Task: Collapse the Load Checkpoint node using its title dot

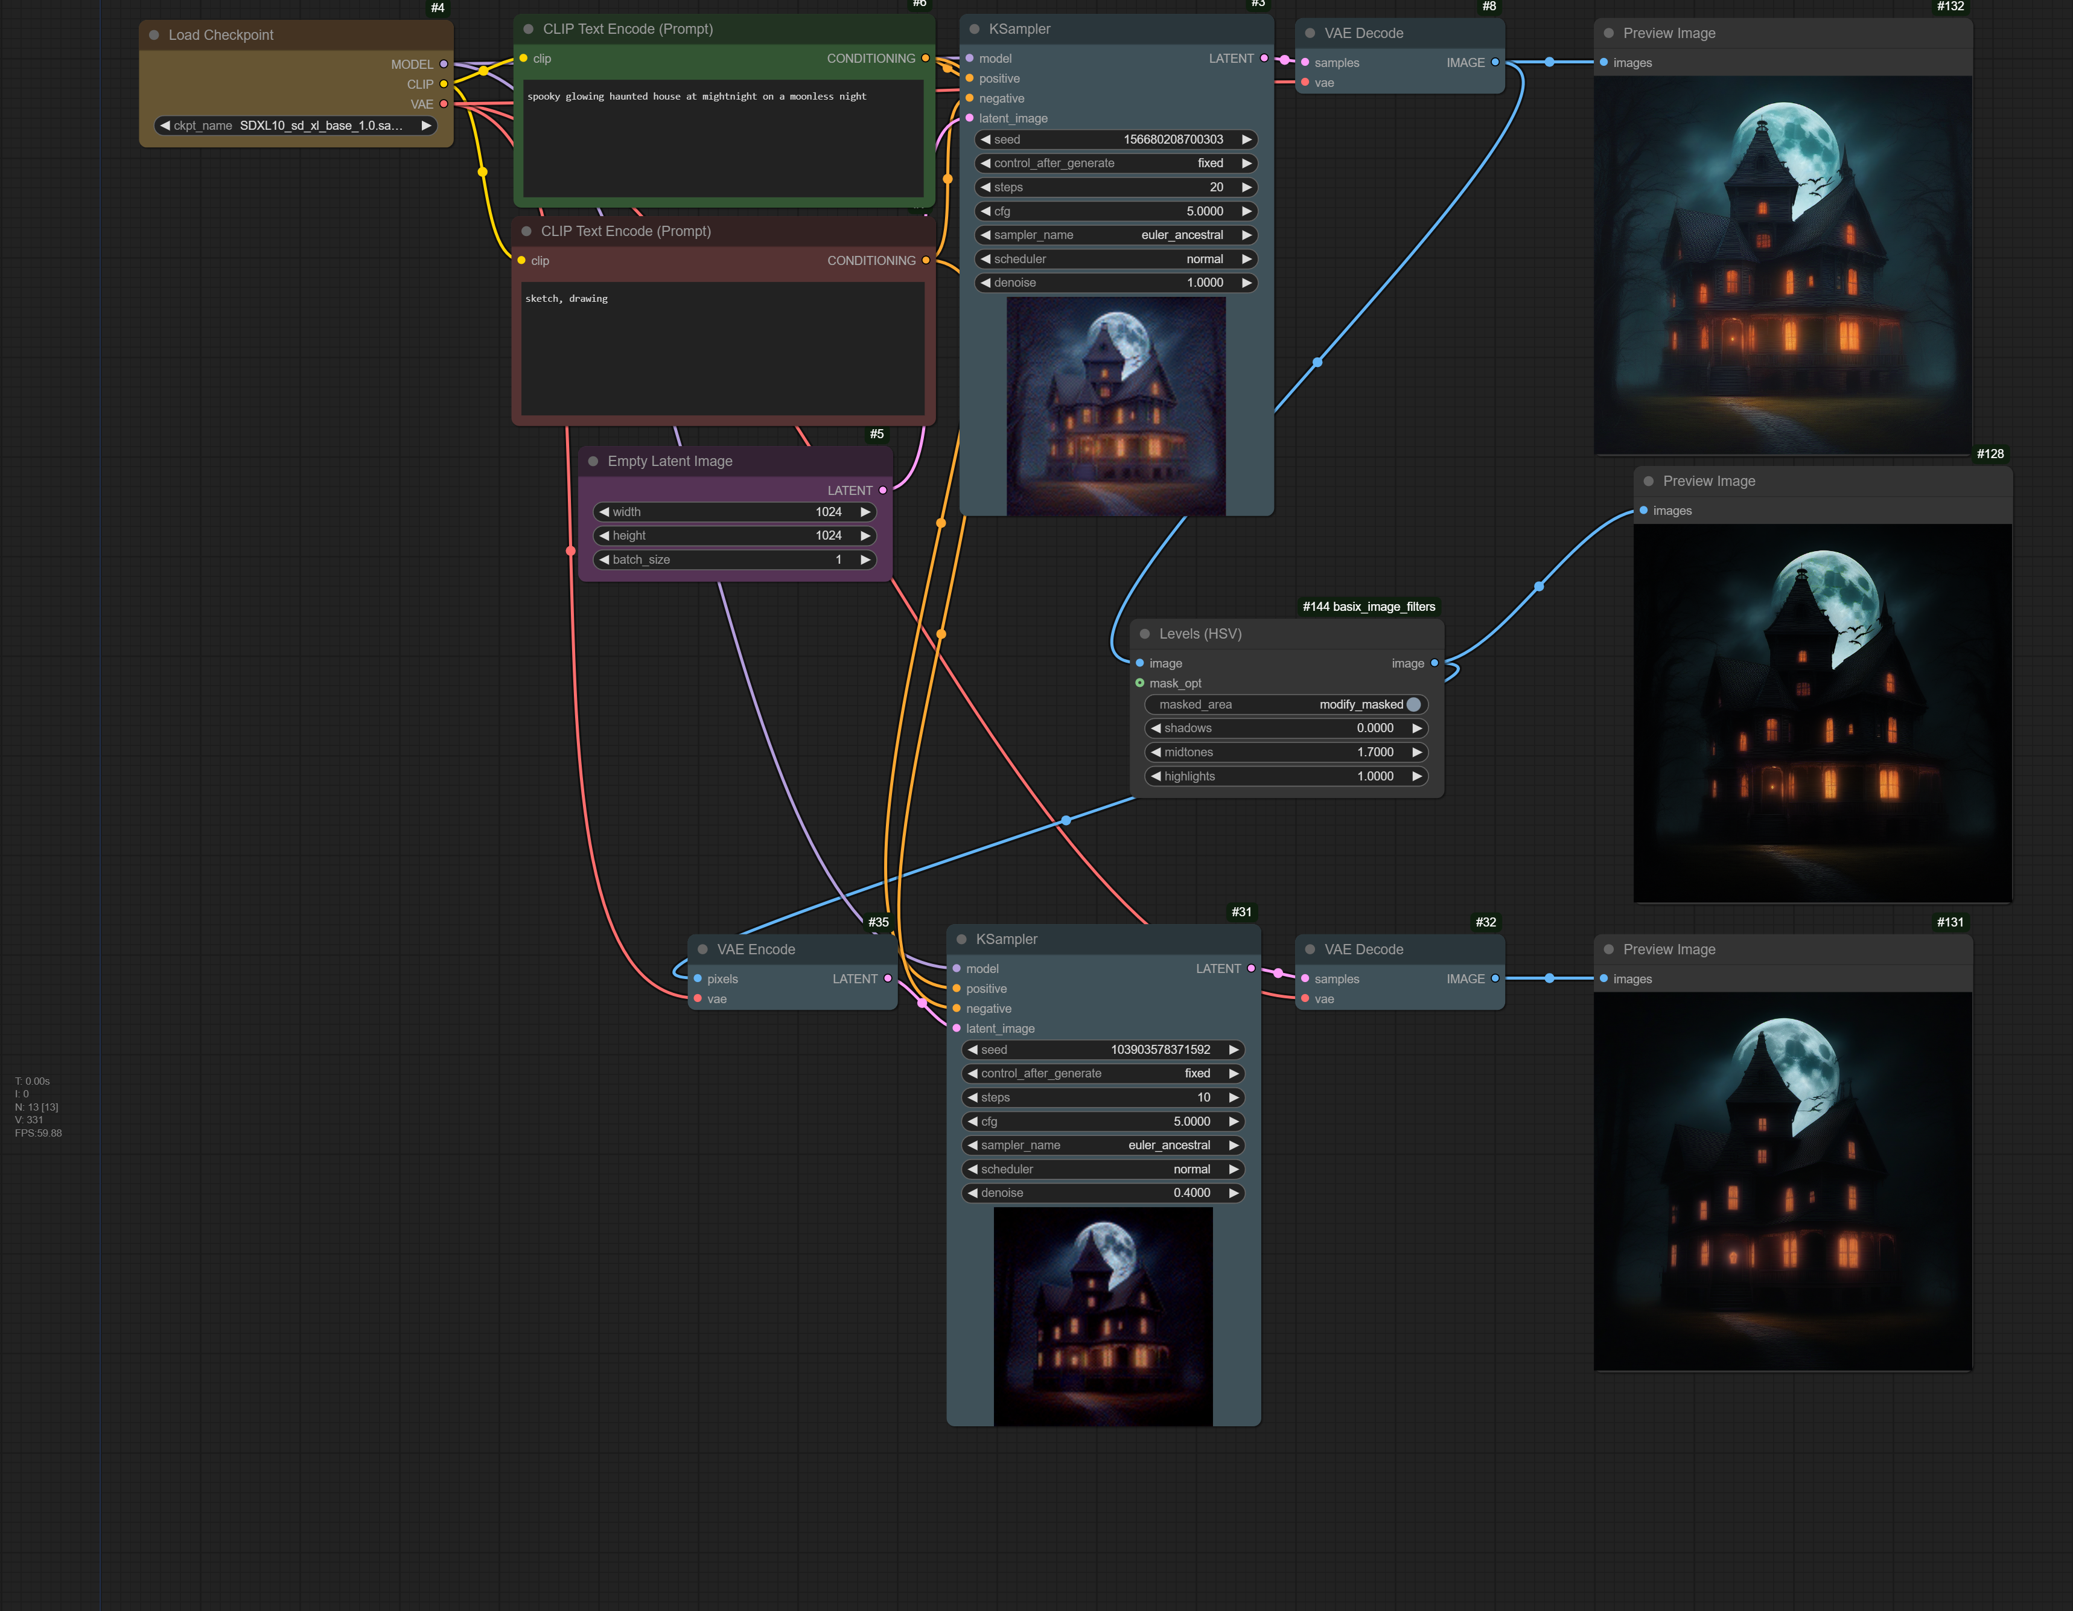Action: coord(154,35)
